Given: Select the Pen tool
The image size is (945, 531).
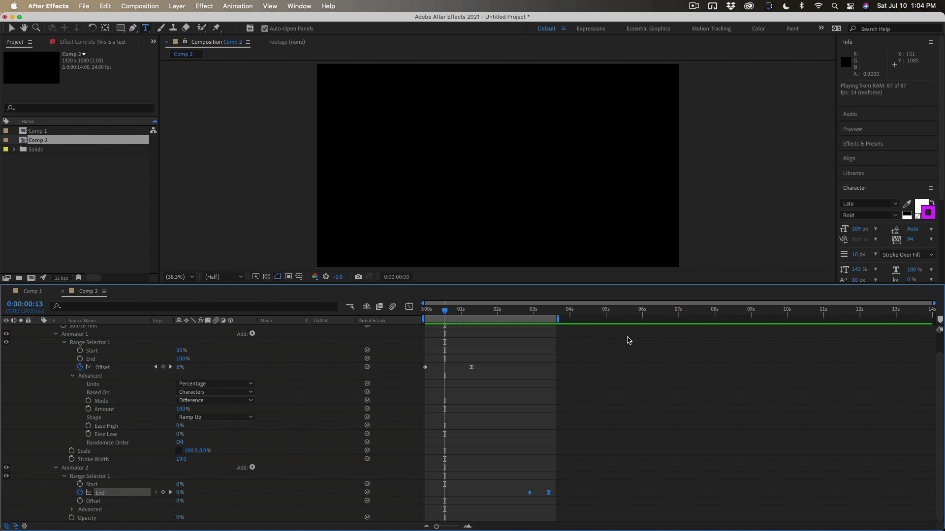Looking at the screenshot, I should [x=132, y=28].
